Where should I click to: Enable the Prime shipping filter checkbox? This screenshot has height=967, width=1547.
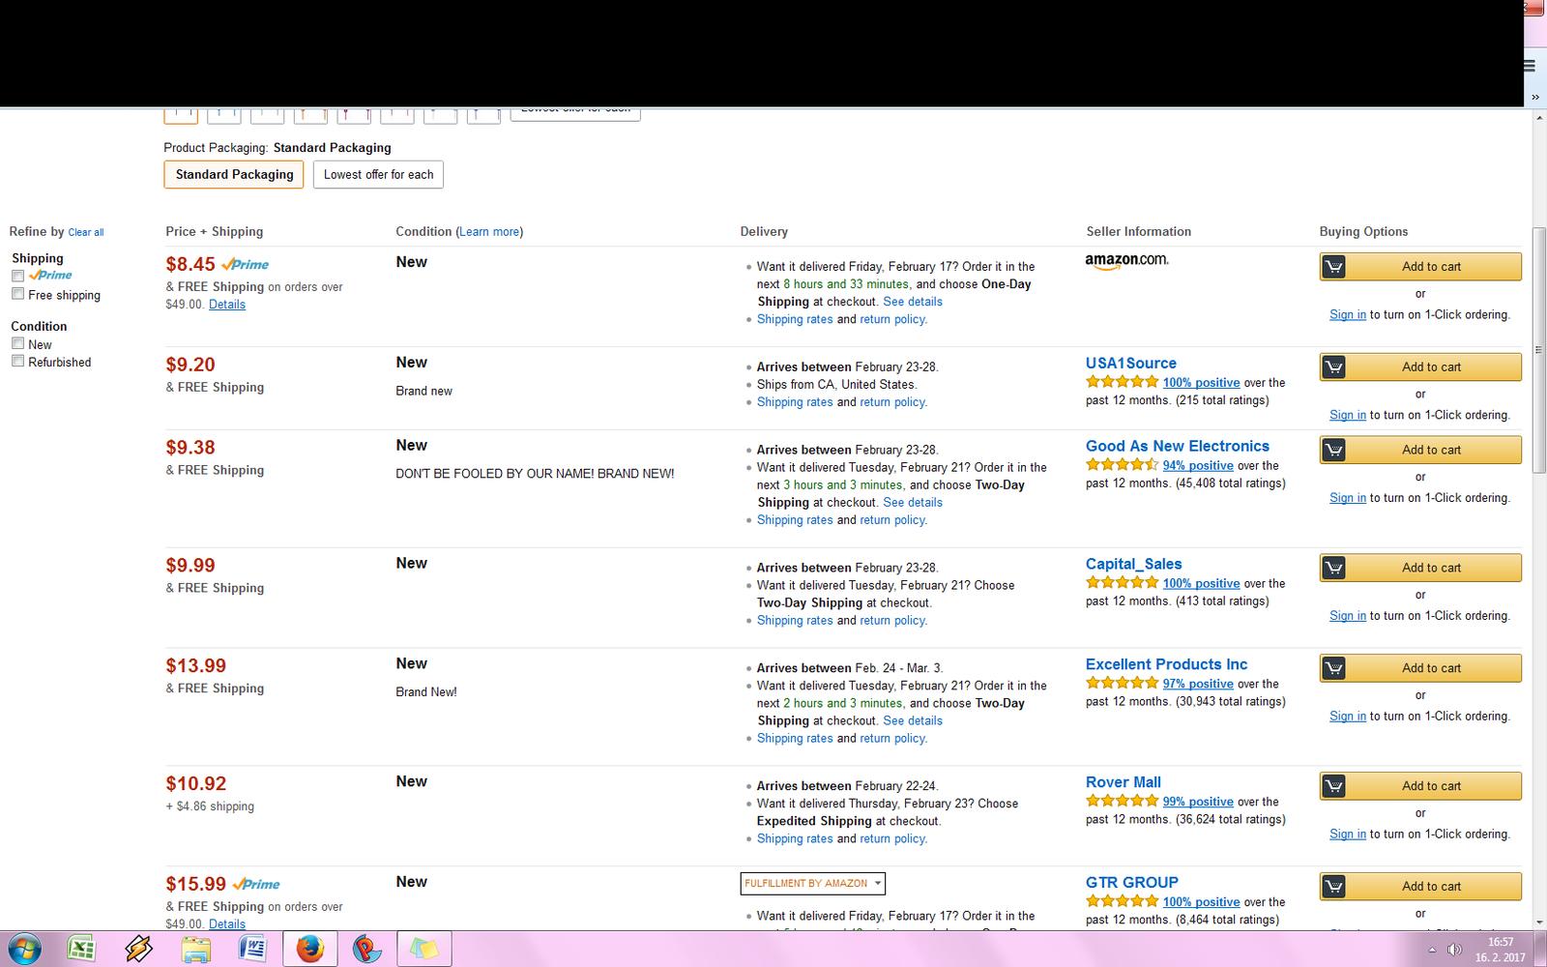17,276
